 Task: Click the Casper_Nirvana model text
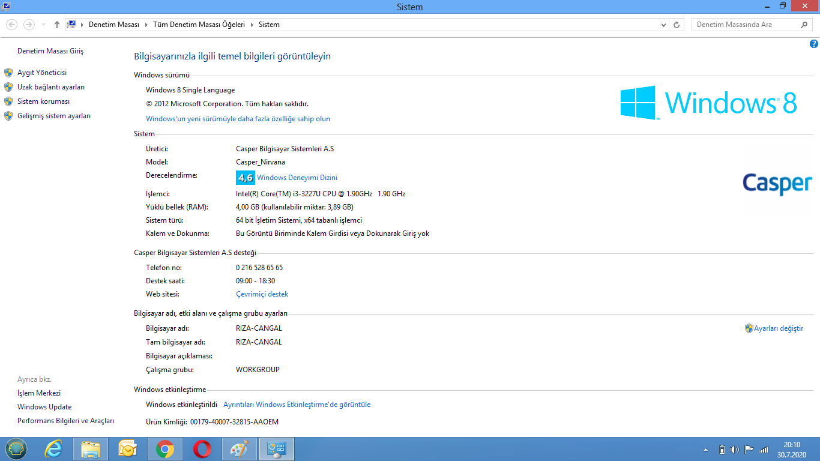pyautogui.click(x=261, y=162)
